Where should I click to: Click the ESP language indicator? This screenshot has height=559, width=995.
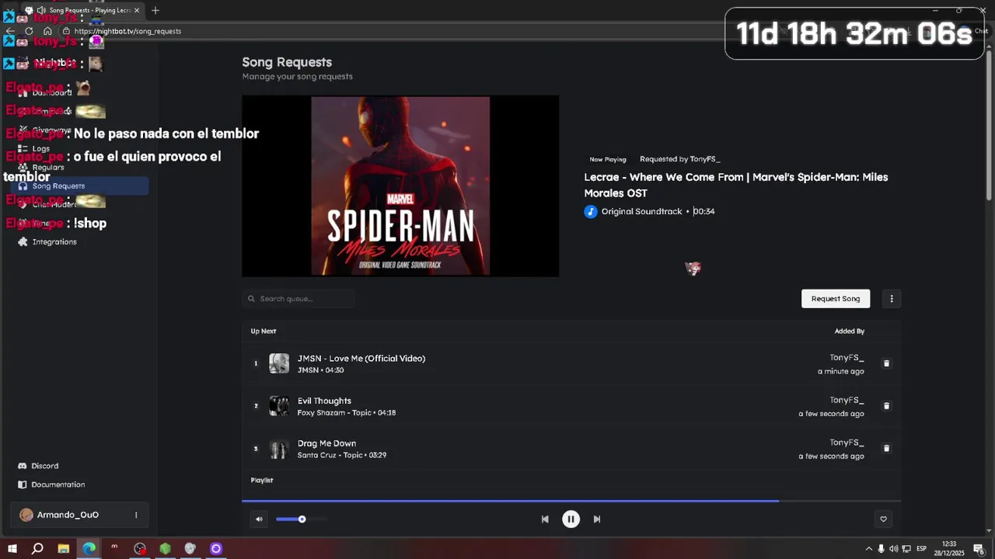(922, 549)
